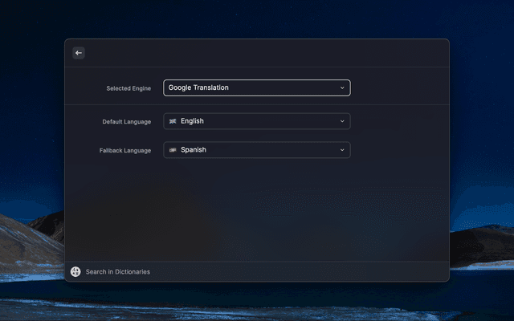Click the "Spanish" language text
Viewport: 514px width, 321px height.
pos(193,150)
